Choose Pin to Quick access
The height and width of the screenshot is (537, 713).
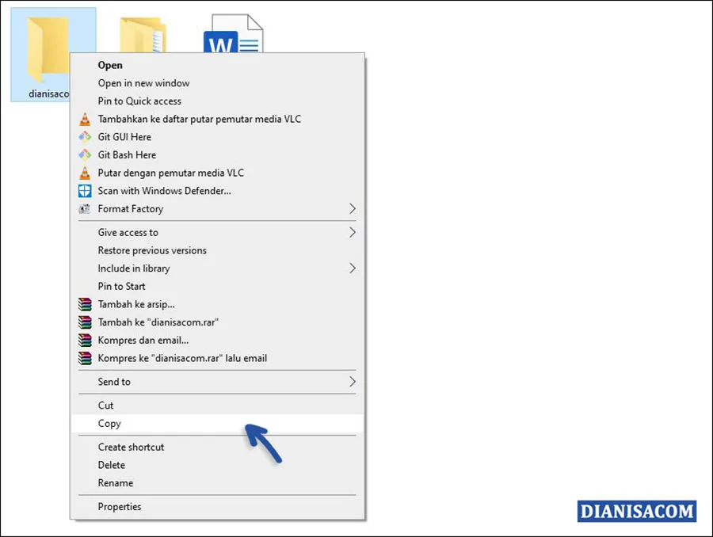(x=139, y=101)
